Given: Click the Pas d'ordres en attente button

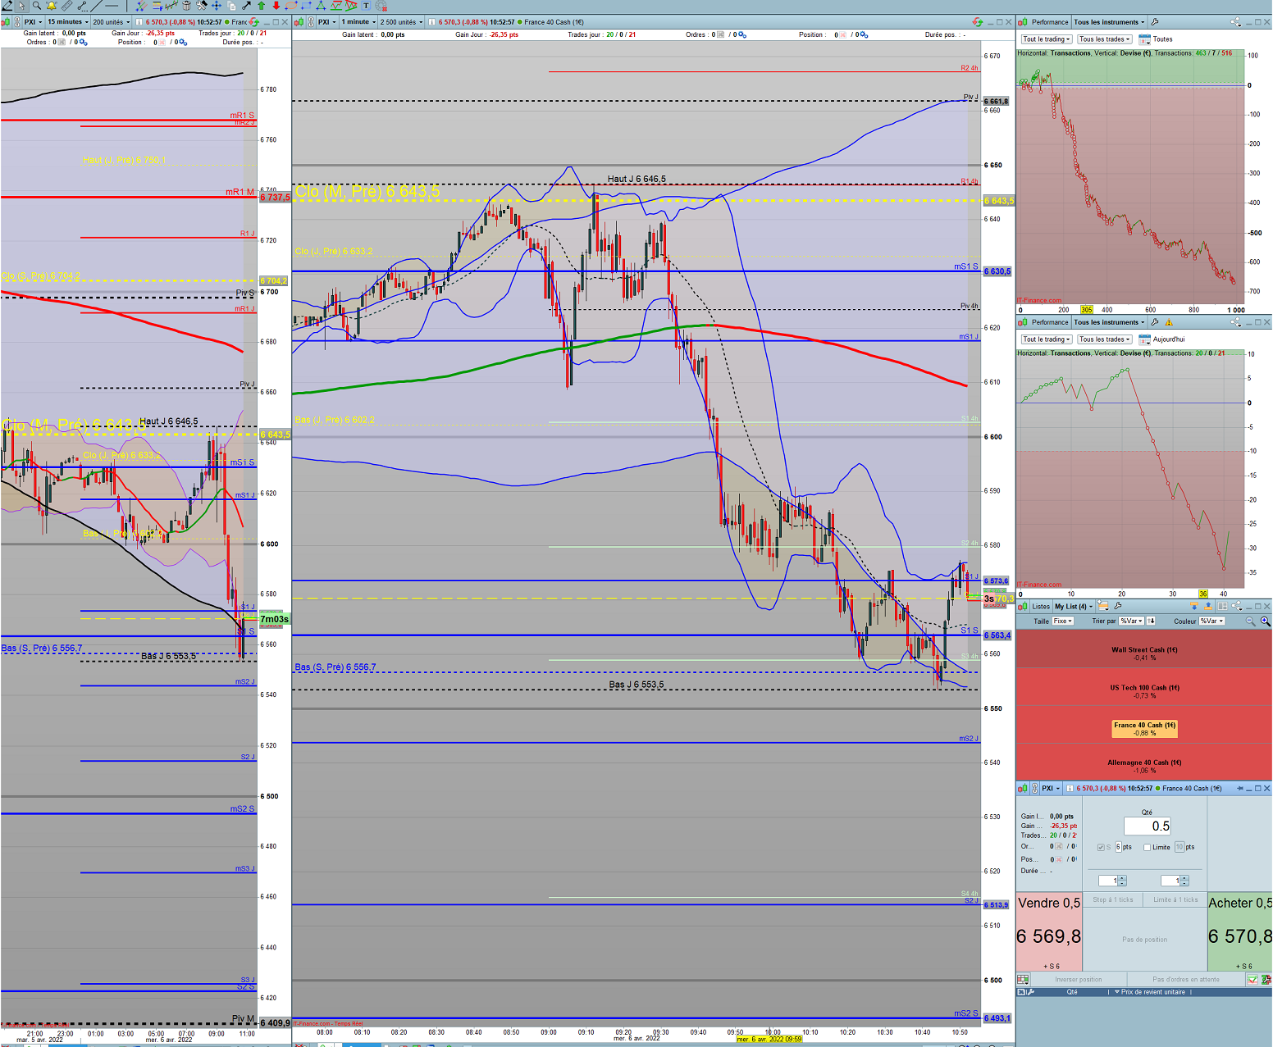Looking at the screenshot, I should [x=1186, y=979].
